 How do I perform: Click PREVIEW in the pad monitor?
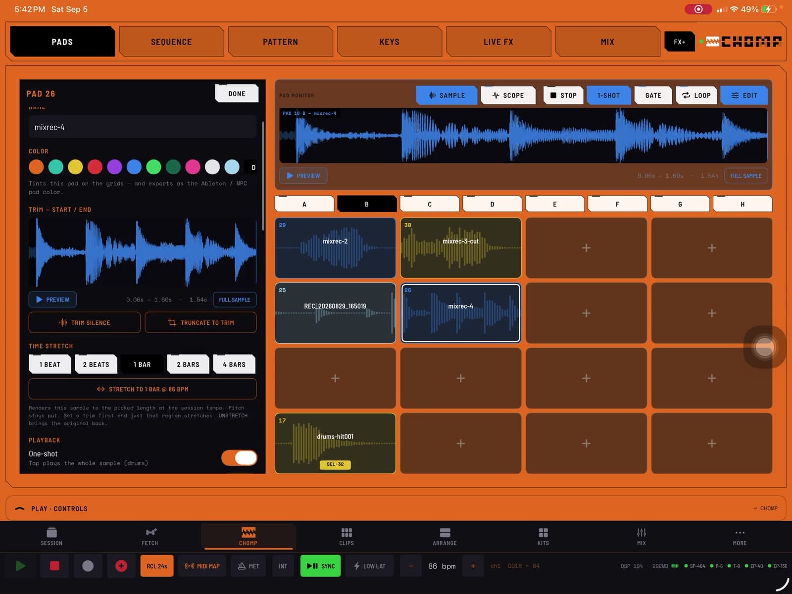point(303,176)
